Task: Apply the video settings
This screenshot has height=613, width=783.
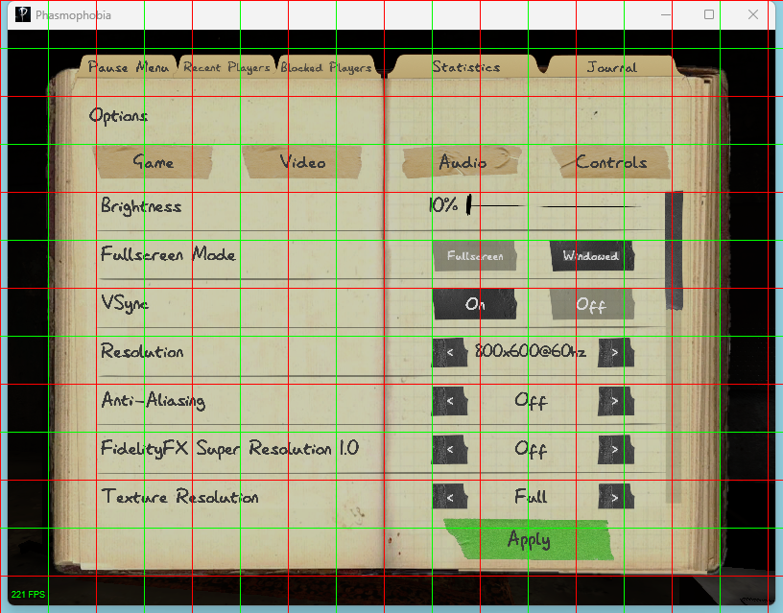Action: pyautogui.click(x=529, y=540)
